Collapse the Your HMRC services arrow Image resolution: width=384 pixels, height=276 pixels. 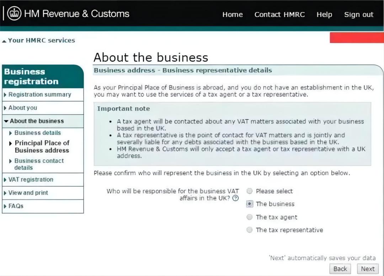pos(4,41)
